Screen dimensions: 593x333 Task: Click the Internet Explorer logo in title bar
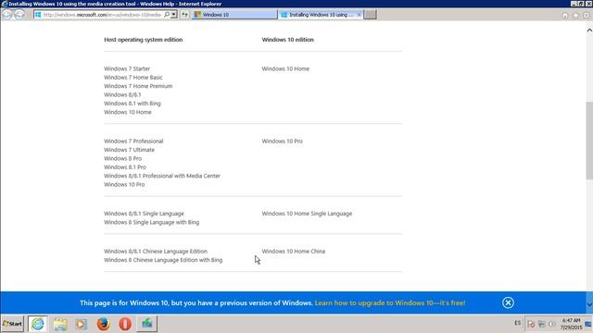tap(5, 4)
